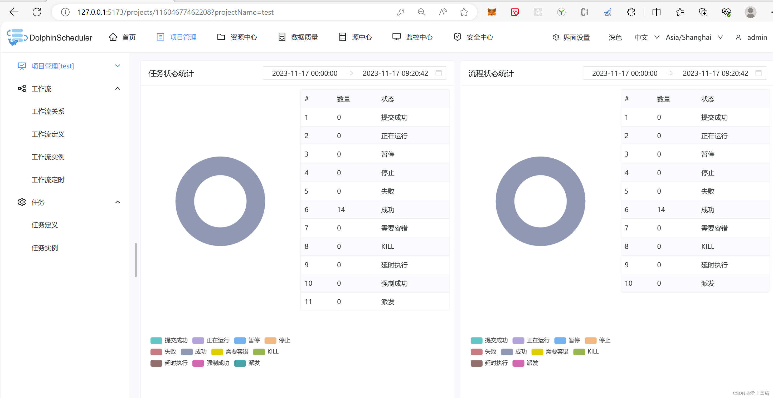773x398 pixels.
Task: Open the 监控中心 (Monitor Center) section
Action: (x=412, y=37)
